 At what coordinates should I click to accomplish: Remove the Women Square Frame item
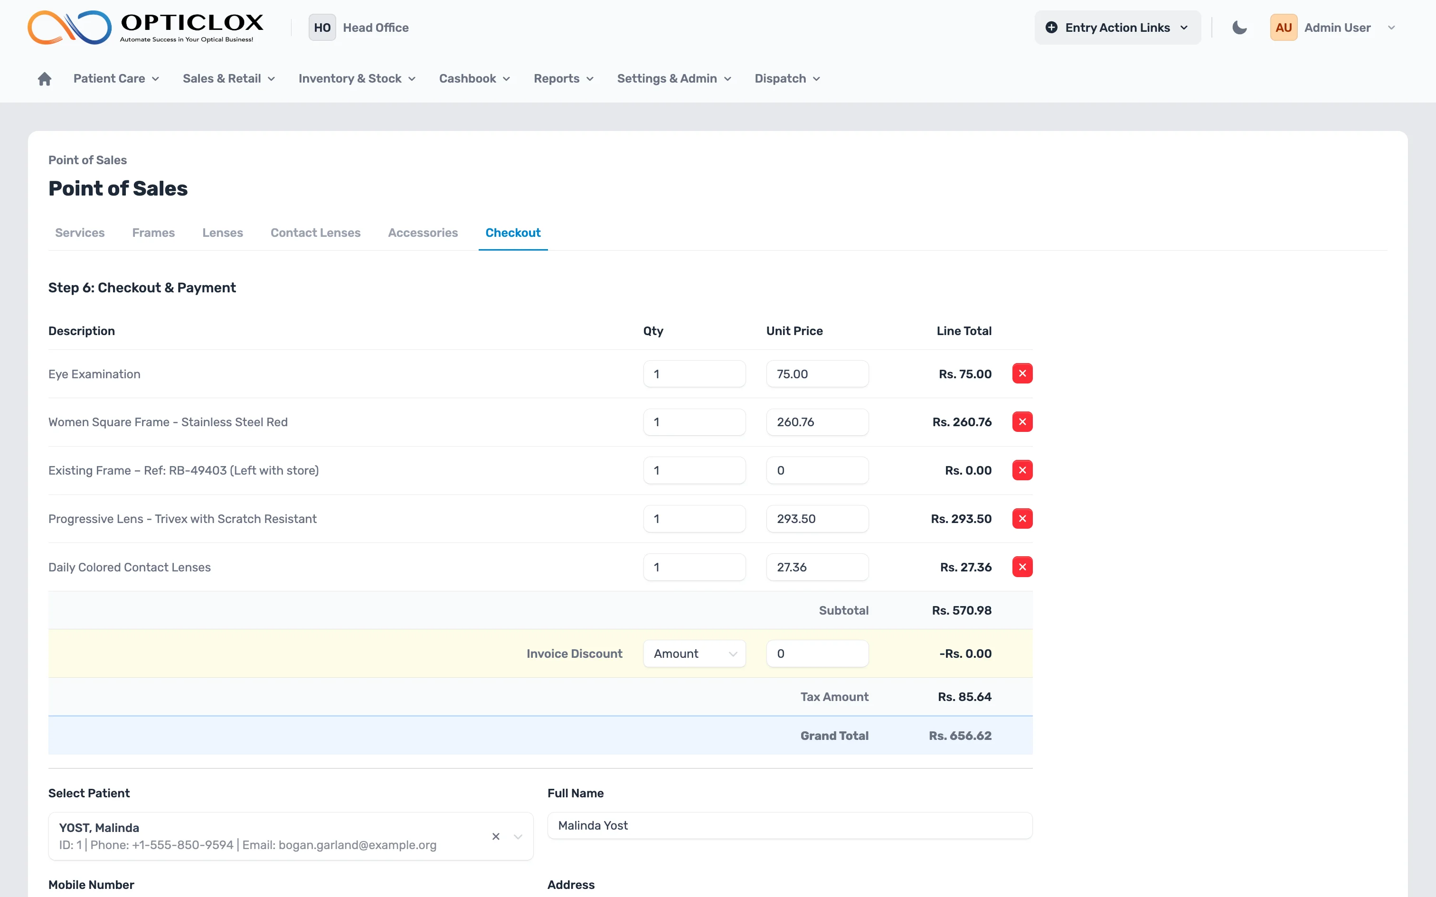(1022, 421)
